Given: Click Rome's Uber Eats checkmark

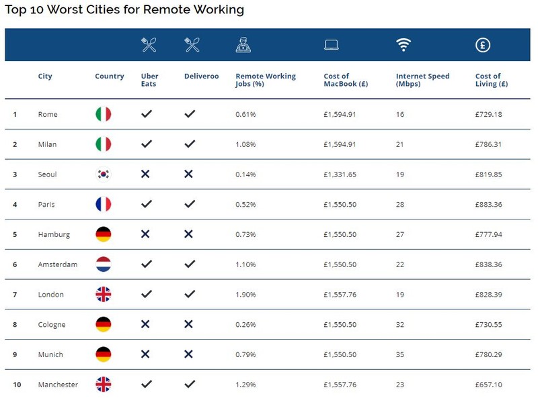Looking at the screenshot, I should tap(147, 113).
